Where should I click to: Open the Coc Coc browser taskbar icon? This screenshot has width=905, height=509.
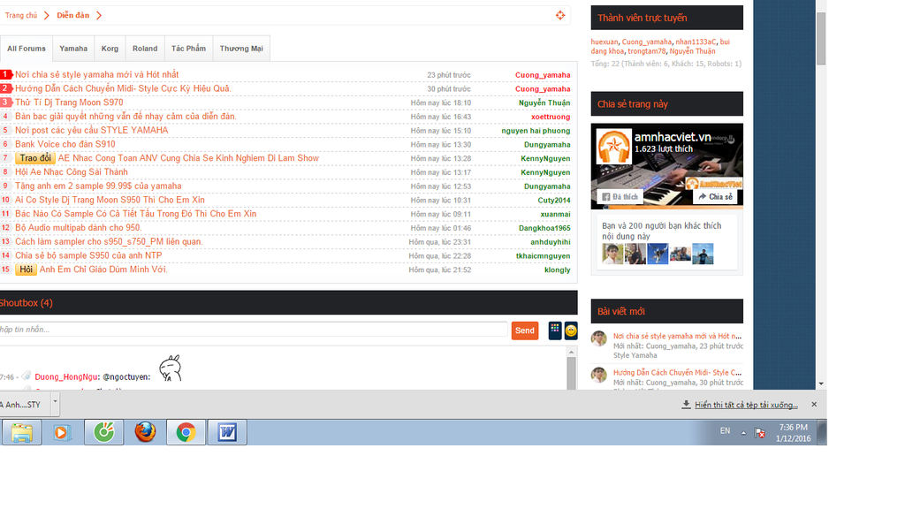pos(104,432)
